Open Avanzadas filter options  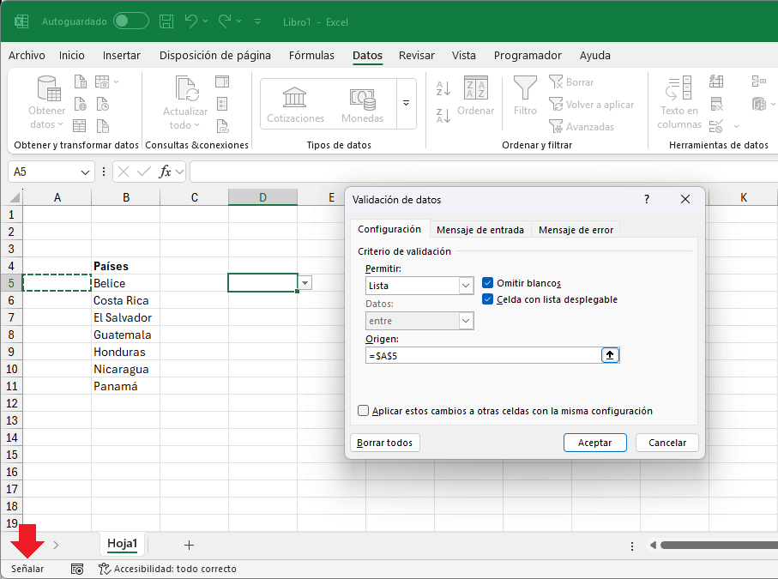pos(582,127)
